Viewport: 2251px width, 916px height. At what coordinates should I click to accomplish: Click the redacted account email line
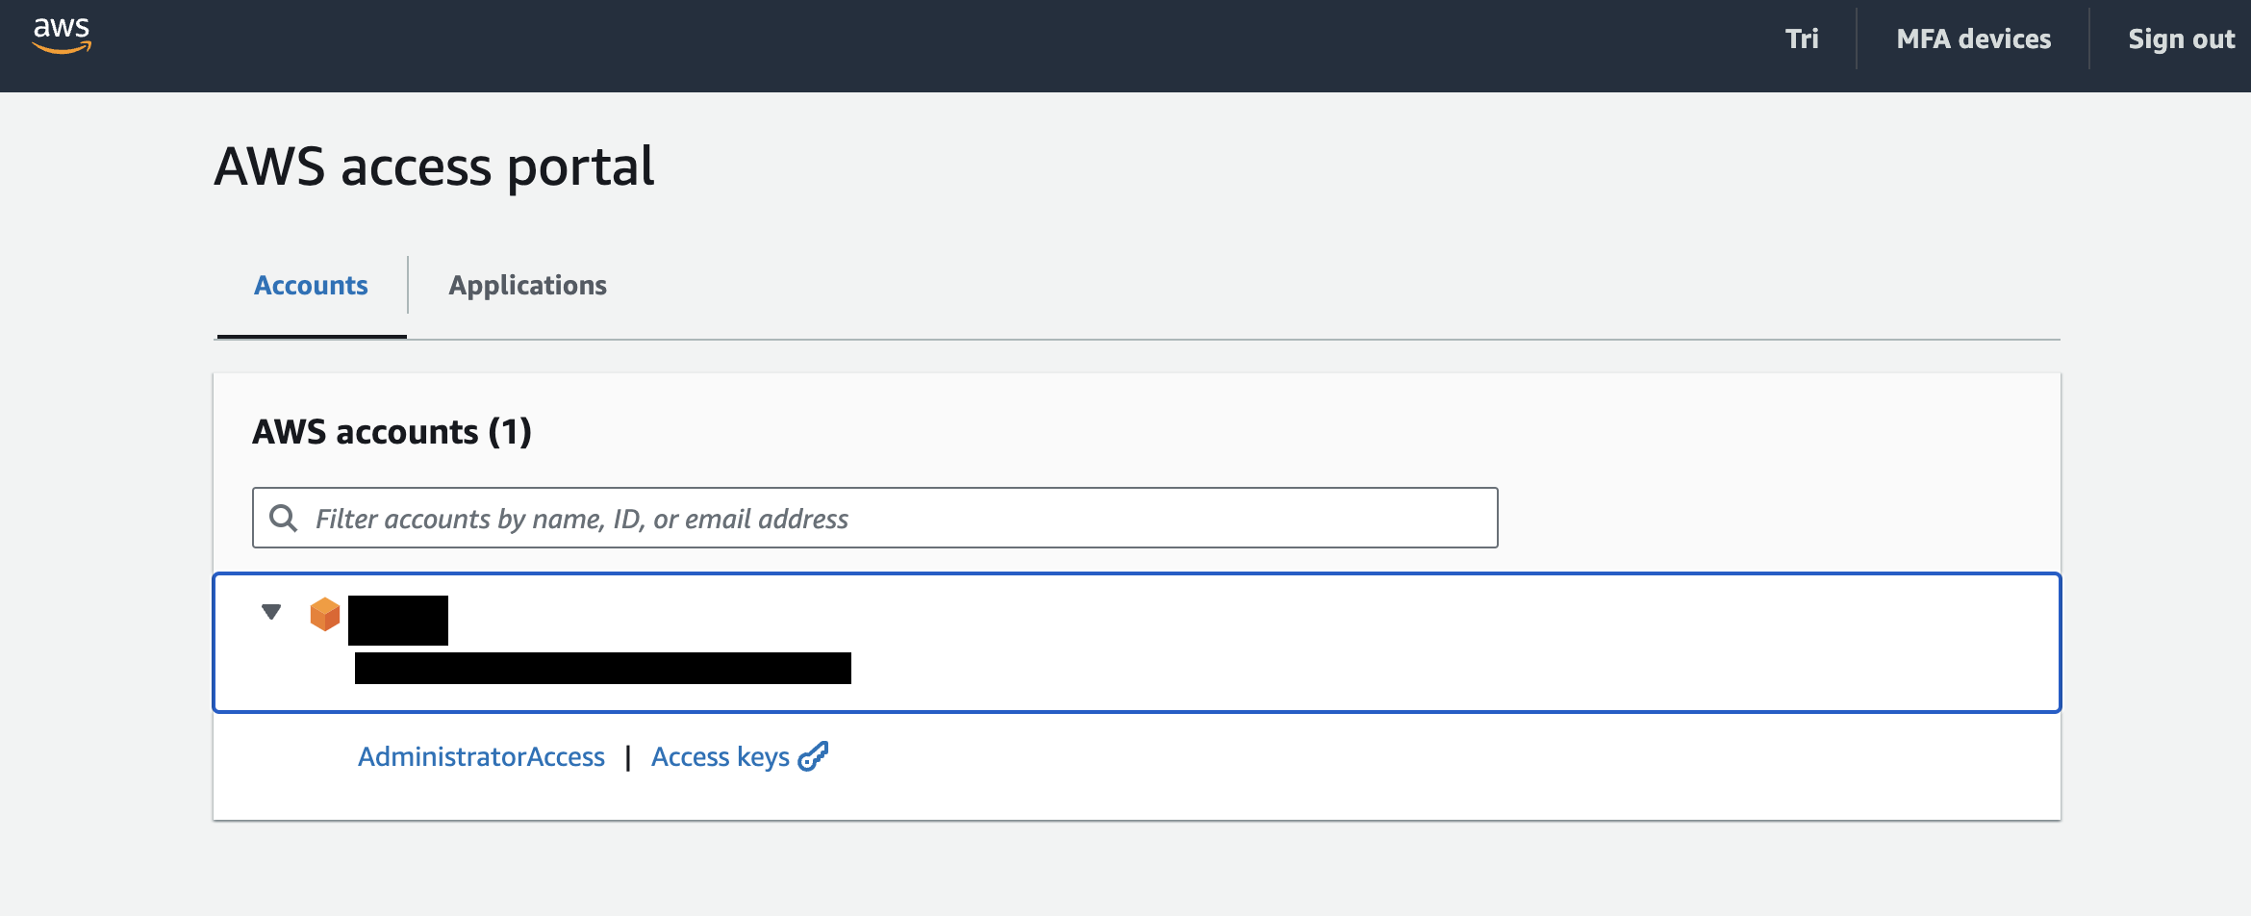602,669
